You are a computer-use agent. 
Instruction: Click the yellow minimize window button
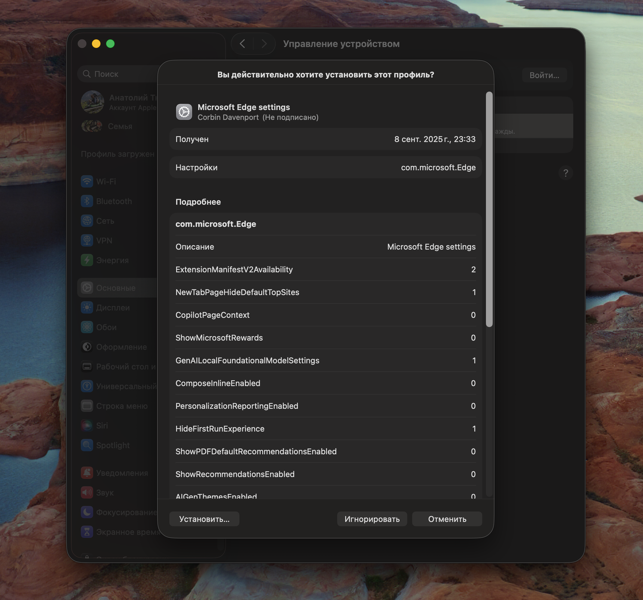96,44
